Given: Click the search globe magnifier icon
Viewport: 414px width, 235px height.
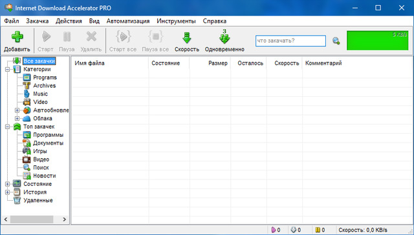Looking at the screenshot, I should 336,41.
